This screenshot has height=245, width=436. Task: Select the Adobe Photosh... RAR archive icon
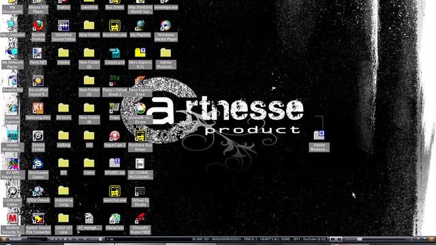click(319, 135)
